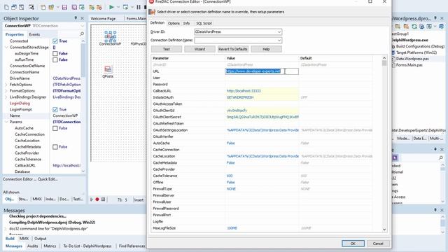This screenshot has width=448, height=252.
Task: Toggle the LoginPrompt checkbox
Action: tap(55, 109)
